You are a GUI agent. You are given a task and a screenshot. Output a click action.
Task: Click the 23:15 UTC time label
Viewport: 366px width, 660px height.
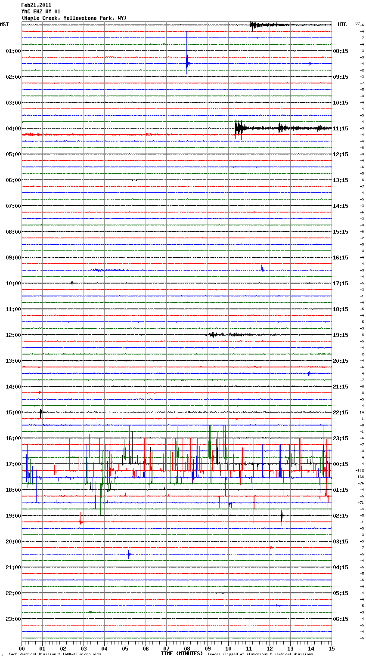point(341,438)
